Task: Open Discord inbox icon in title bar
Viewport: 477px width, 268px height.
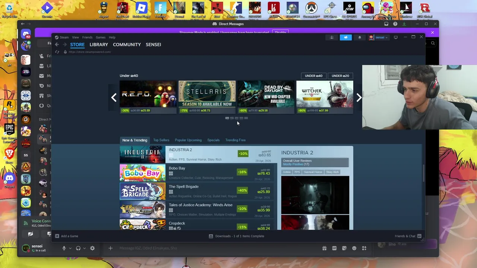Action: 386,24
